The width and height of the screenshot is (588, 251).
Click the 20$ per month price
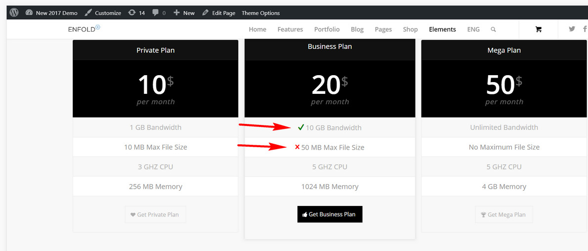[x=330, y=89]
